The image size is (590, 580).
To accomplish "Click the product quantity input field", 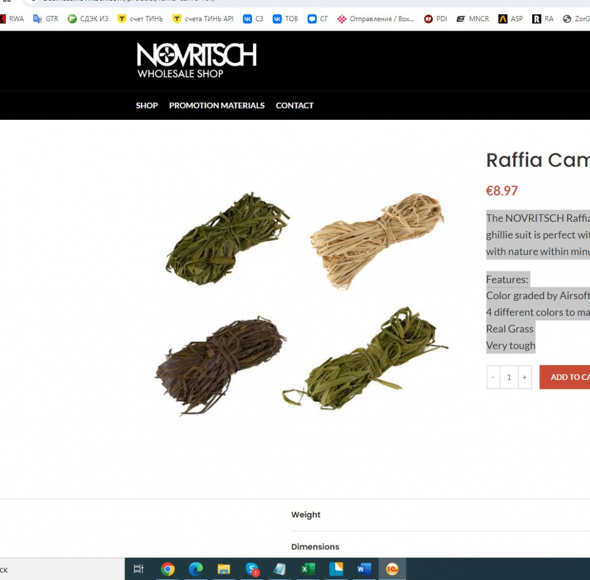I will click(x=509, y=378).
